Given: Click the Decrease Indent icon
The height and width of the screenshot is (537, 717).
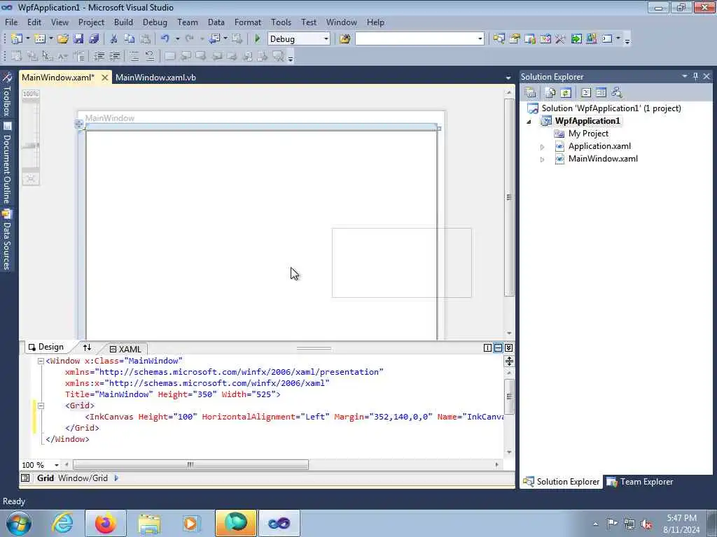Looking at the screenshot, I should tap(99, 56).
